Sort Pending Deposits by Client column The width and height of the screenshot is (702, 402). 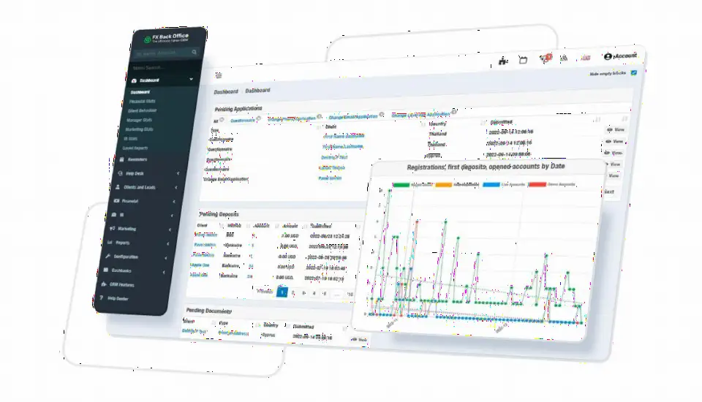(203, 225)
